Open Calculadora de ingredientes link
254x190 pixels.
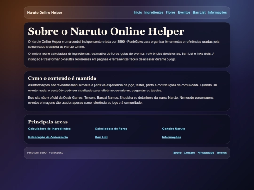point(49,129)
